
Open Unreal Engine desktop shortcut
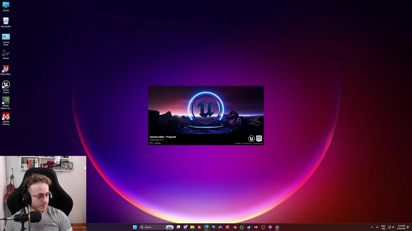[6, 87]
